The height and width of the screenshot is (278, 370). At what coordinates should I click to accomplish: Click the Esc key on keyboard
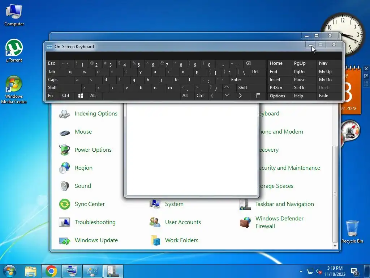click(53, 63)
